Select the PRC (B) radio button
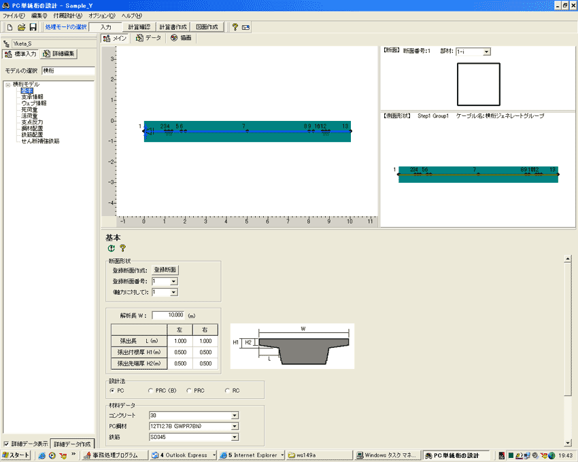 point(150,391)
